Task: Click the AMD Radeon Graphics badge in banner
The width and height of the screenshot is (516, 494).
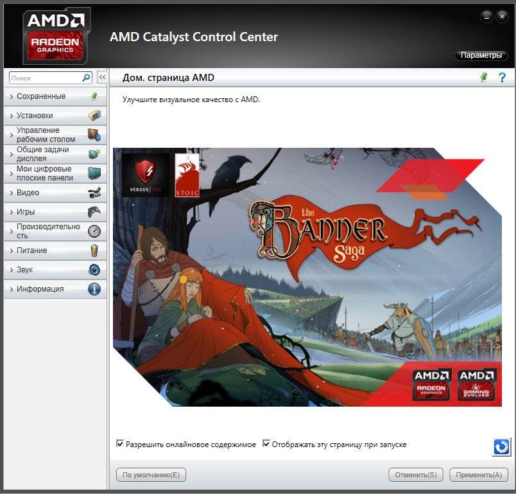Action: 431,385
